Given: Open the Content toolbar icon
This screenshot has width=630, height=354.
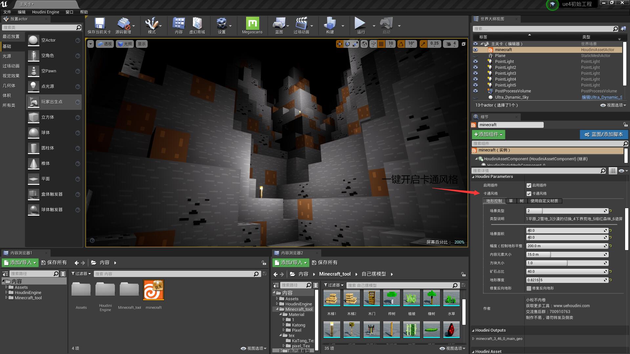Looking at the screenshot, I should (x=178, y=24).
